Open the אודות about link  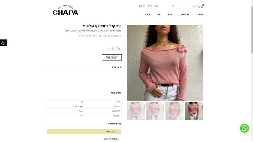click(156, 6)
